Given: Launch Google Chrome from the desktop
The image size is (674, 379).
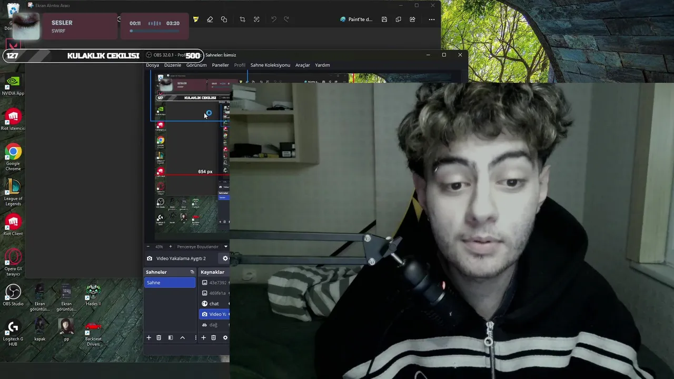Looking at the screenshot, I should tap(13, 157).
